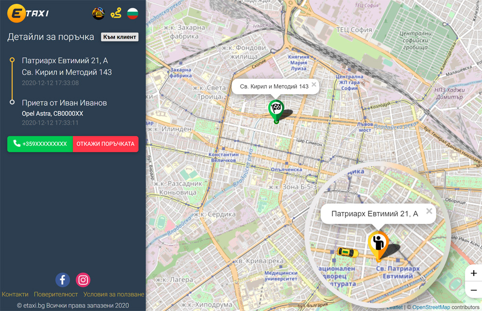Switch language via Bulgarian flag icon
This screenshot has width=482, height=311.
coord(133,14)
